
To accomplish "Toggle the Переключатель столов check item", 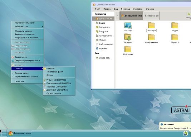I will [28, 76].
